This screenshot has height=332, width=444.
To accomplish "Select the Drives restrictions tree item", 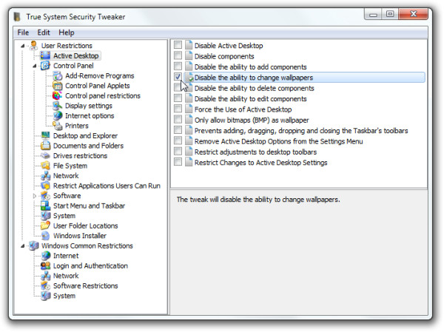I will pyautogui.click(x=80, y=156).
